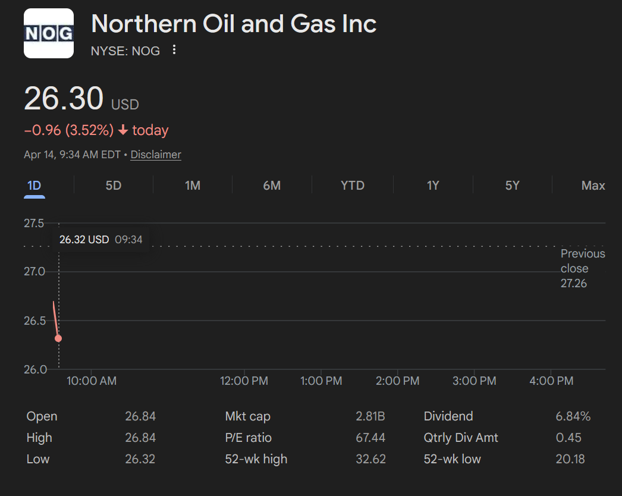The width and height of the screenshot is (622, 496).
Task: Select the 5Y time range
Action: 512,186
